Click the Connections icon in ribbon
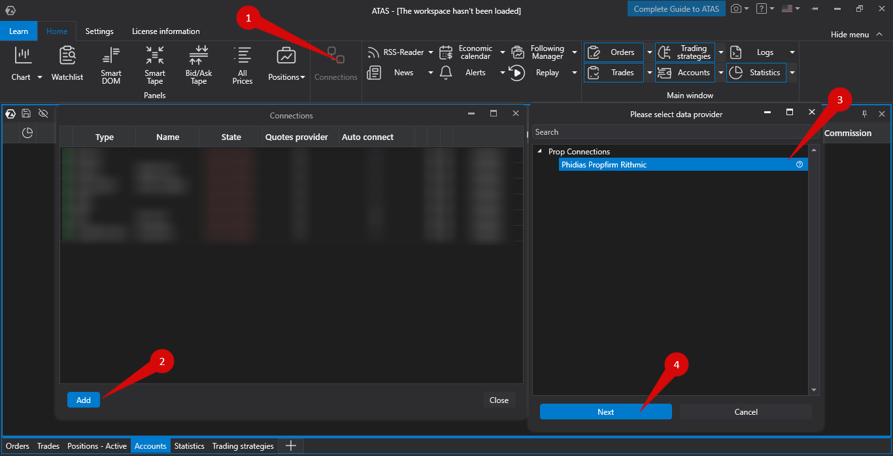The width and height of the screenshot is (893, 456). click(x=336, y=63)
